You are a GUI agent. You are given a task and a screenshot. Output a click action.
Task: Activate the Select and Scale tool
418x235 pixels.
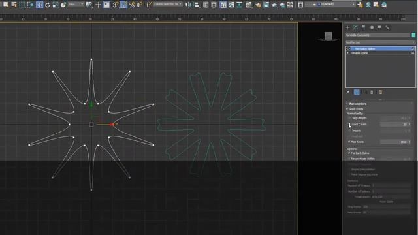coord(55,5)
